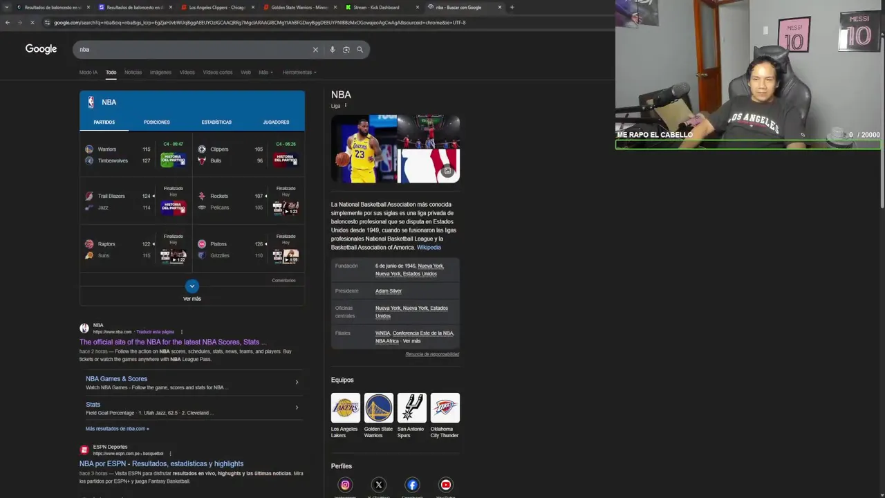The image size is (885, 498).
Task: Click the browser address bar URL
Action: 259,23
